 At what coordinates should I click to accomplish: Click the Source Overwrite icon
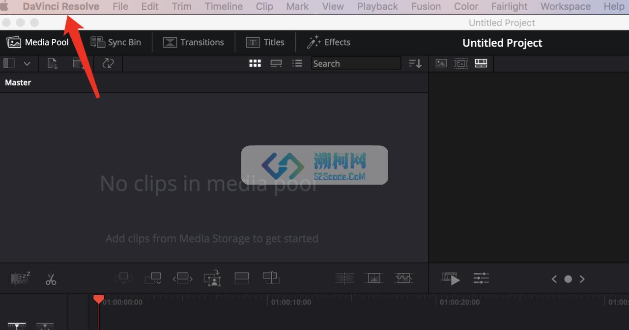click(x=271, y=278)
